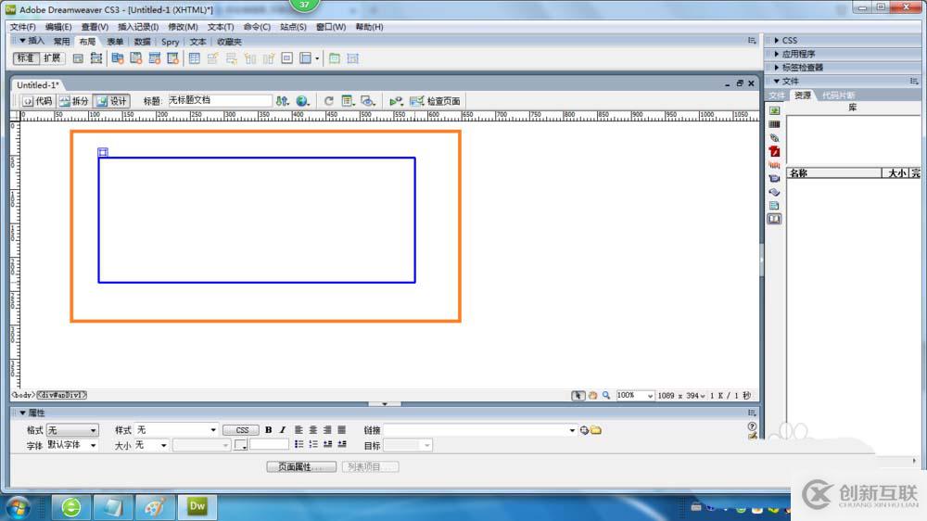Open the View Options icon menu
This screenshot has width=927, height=521.
coord(348,101)
